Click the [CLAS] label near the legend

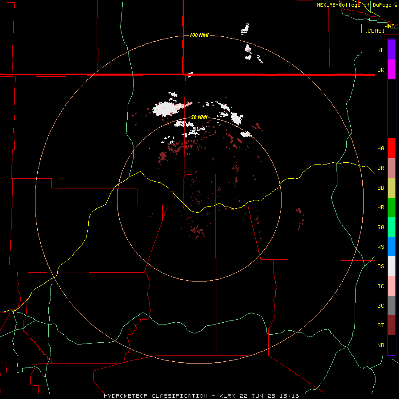[x=375, y=31]
